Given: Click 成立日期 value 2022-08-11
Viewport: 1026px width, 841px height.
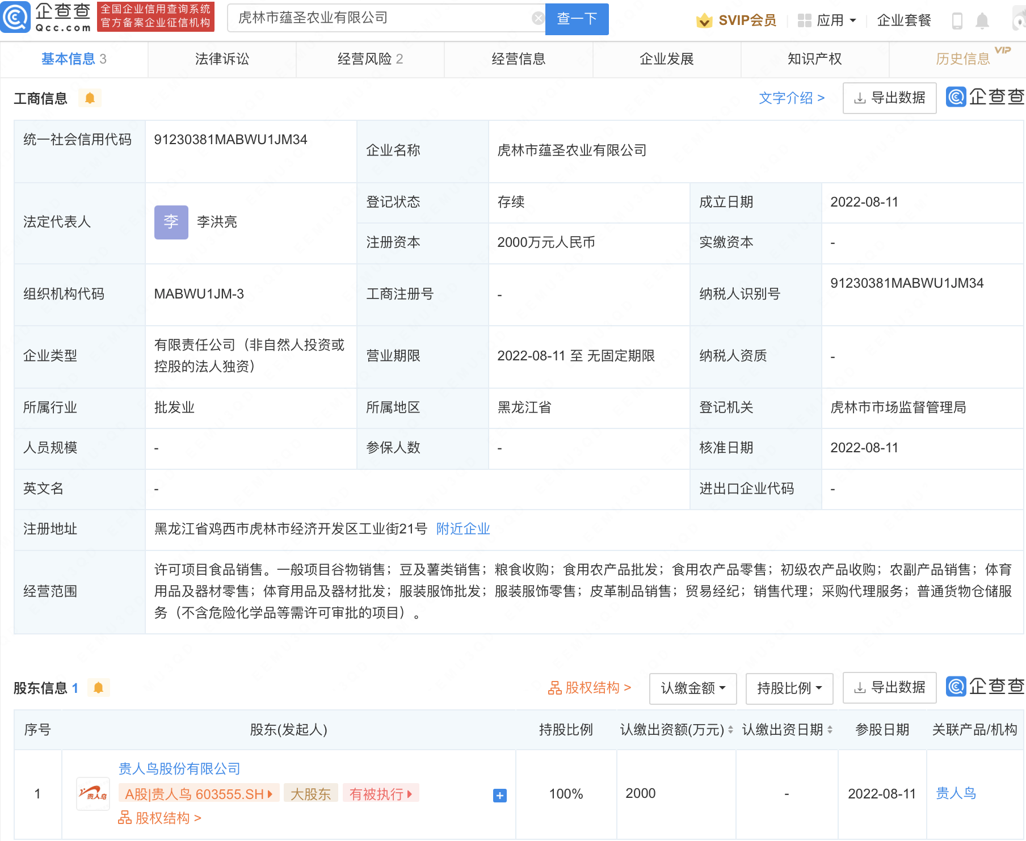Looking at the screenshot, I should coord(864,202).
